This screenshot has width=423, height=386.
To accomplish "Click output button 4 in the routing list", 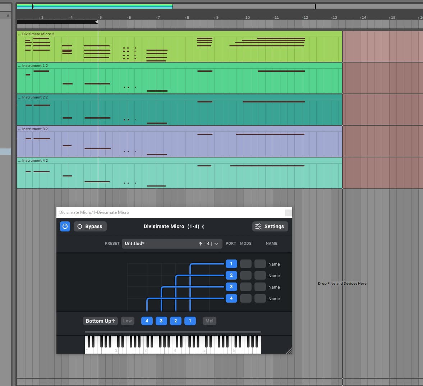I will pyautogui.click(x=231, y=298).
